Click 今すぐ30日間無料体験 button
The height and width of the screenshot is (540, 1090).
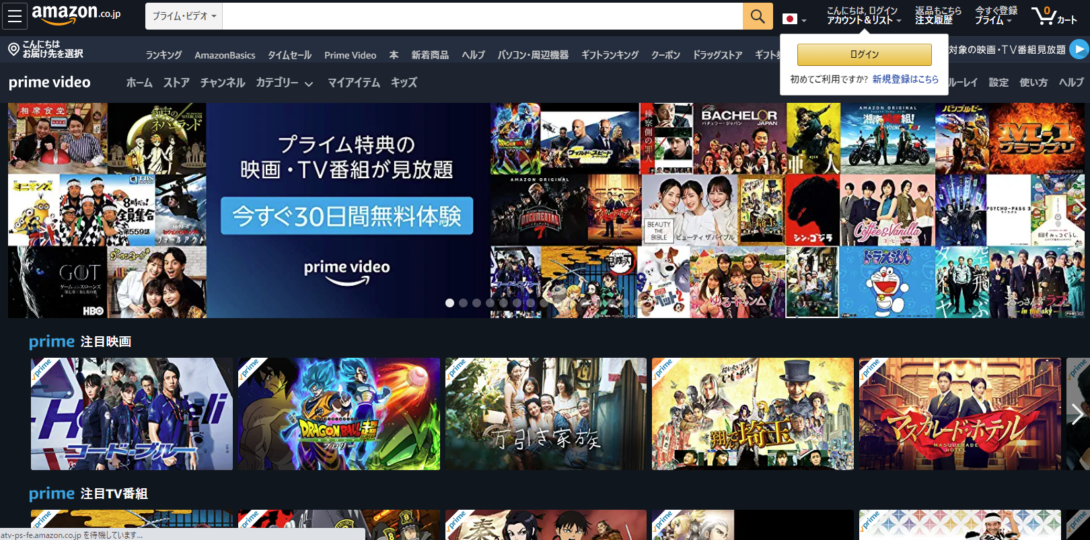click(x=347, y=216)
